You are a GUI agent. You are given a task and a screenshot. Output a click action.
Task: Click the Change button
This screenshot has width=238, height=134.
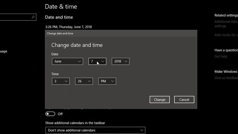[x=160, y=100]
